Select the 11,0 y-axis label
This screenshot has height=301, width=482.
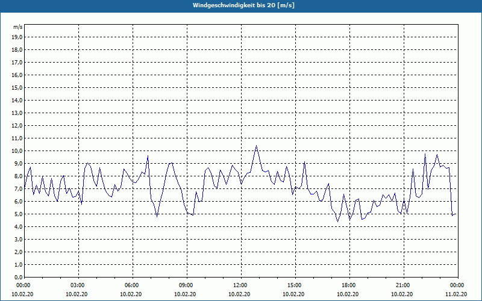tap(17, 138)
